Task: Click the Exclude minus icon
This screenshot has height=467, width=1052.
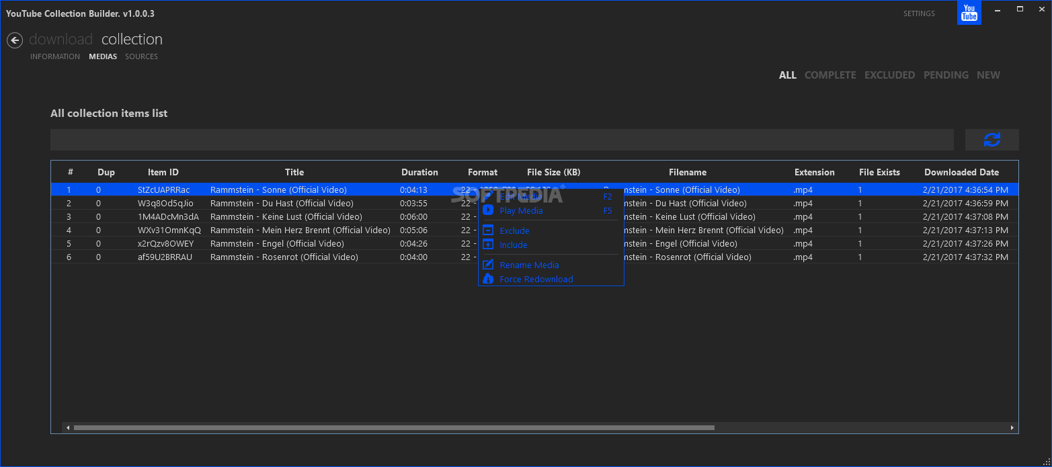Action: click(488, 230)
